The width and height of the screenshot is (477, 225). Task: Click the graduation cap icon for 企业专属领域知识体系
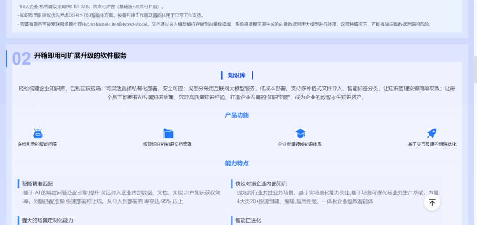point(300,133)
